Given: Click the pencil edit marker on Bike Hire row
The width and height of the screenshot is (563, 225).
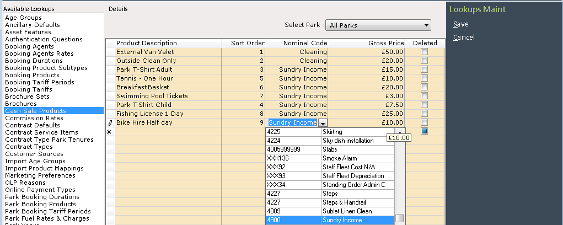Looking at the screenshot, I should click(110, 123).
